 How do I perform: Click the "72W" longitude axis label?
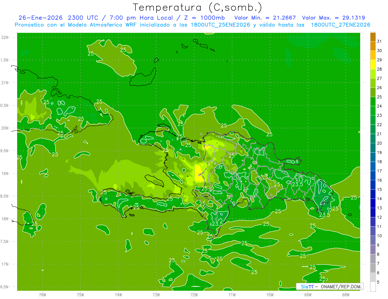click(x=194, y=295)
